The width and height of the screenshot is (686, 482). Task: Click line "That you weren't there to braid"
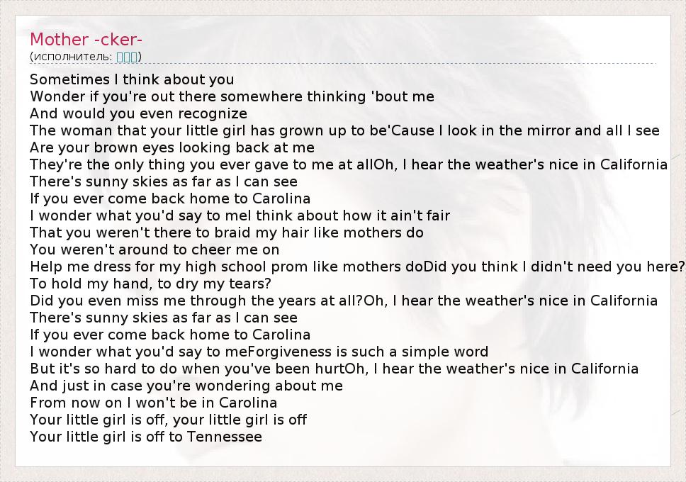pyautogui.click(x=227, y=232)
